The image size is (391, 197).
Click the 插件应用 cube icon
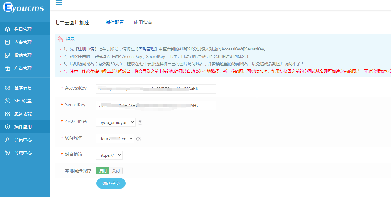pos(7,127)
